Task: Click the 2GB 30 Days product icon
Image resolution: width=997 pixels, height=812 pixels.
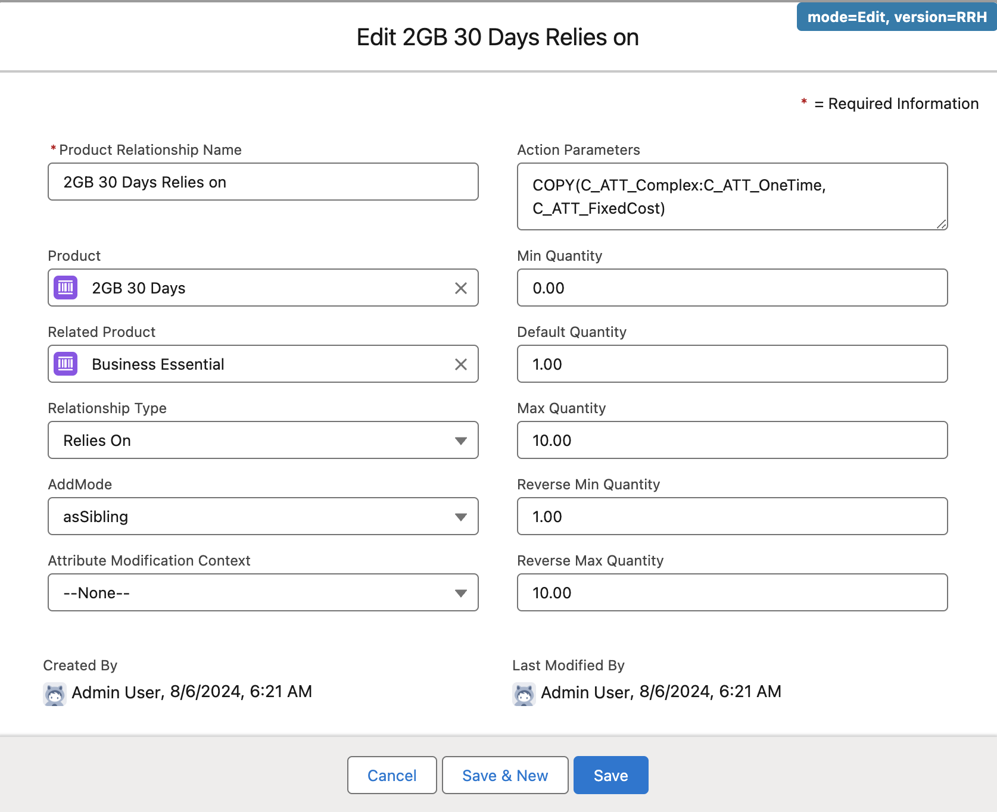Action: click(x=66, y=288)
